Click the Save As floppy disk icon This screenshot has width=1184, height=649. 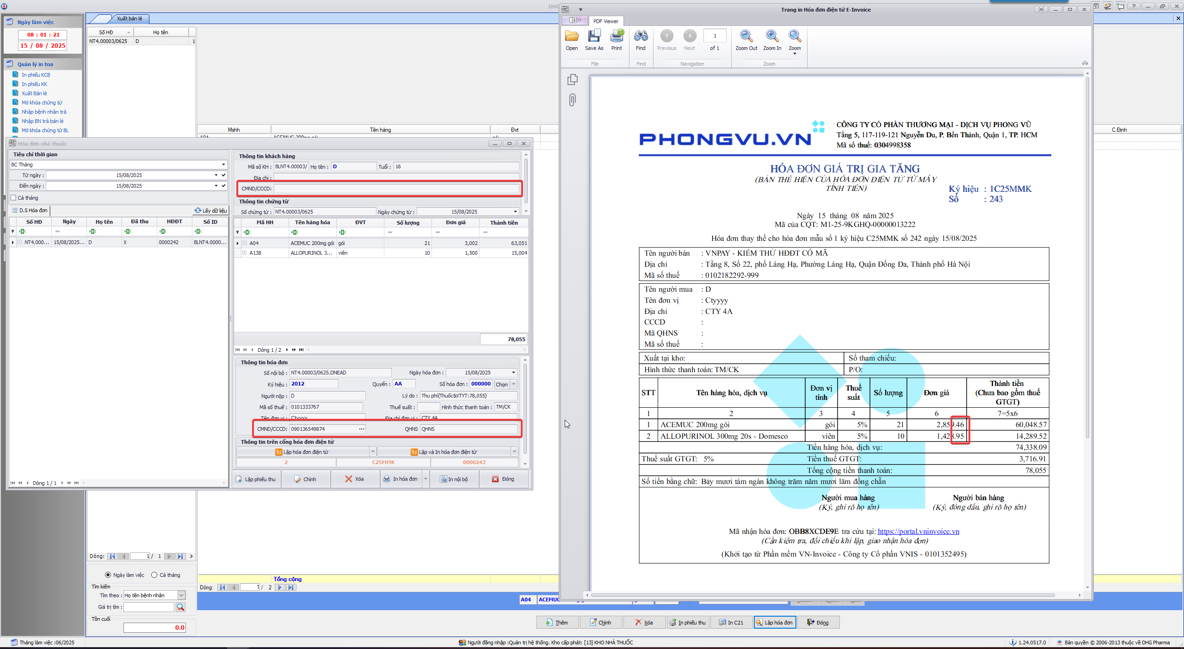594,36
